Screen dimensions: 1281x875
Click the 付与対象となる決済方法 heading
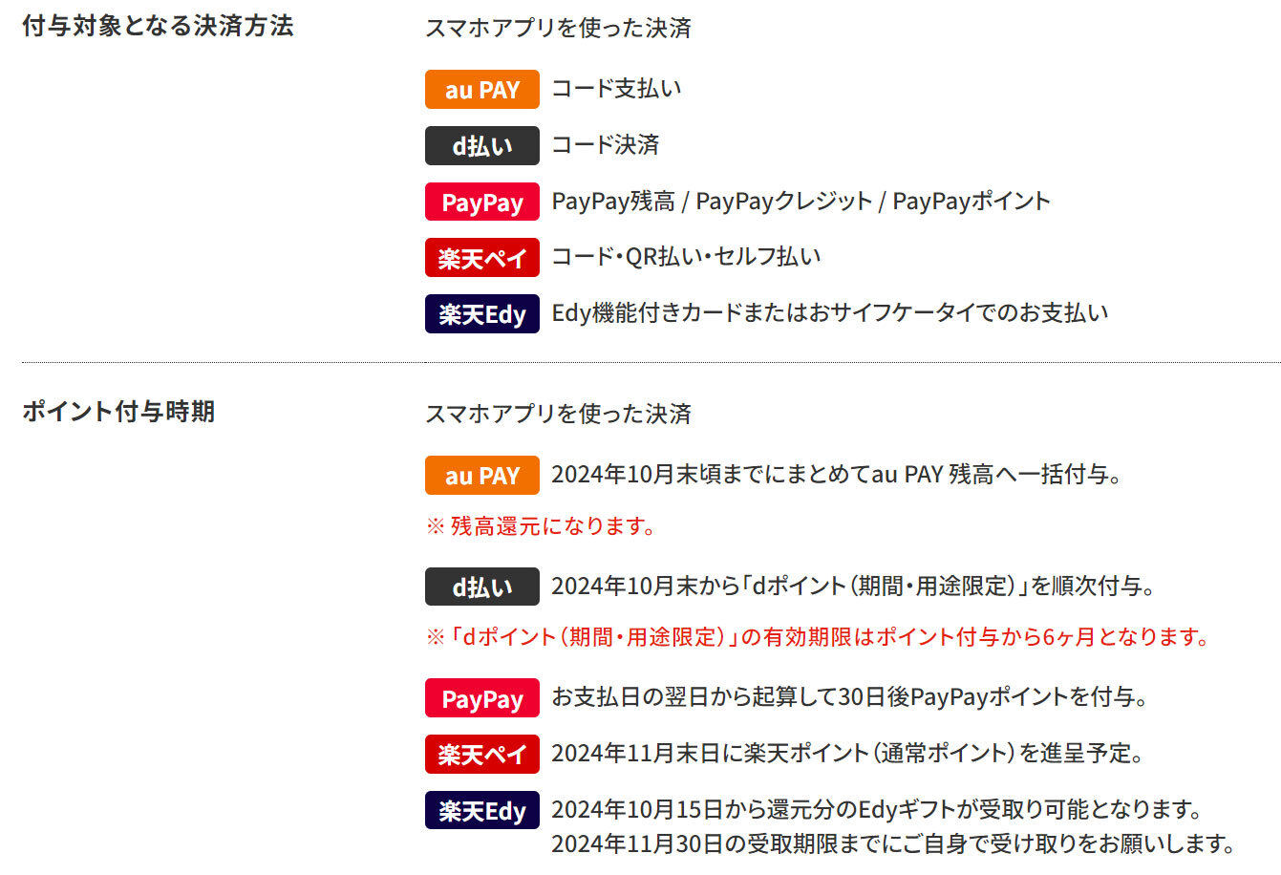158,27
